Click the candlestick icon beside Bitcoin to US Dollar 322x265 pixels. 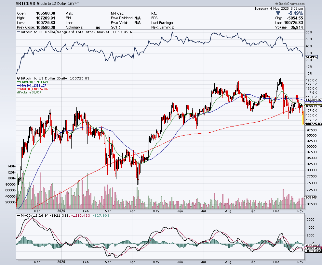pos(19,78)
